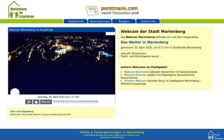Follow the footer porstmann.com link
The image size is (224, 140).
click(131, 135)
